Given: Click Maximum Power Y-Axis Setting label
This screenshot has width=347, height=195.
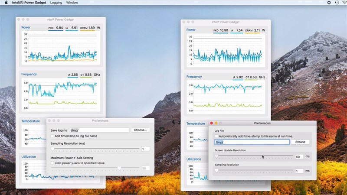Looking at the screenshot, I should [x=72, y=158].
